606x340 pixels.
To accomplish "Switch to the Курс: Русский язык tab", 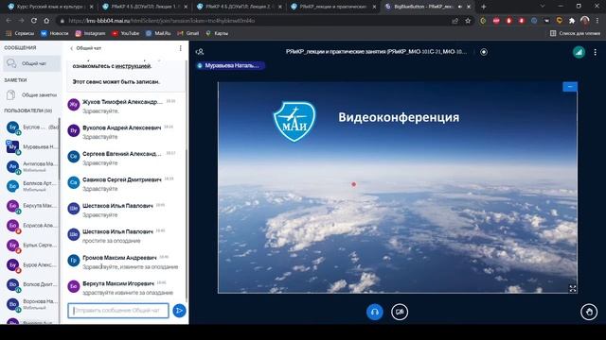I will (50, 7).
